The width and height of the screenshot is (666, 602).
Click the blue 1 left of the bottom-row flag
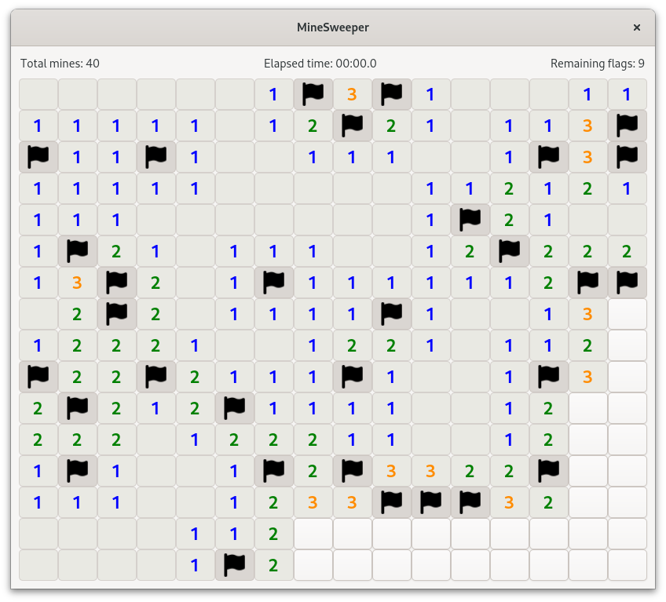point(195,565)
